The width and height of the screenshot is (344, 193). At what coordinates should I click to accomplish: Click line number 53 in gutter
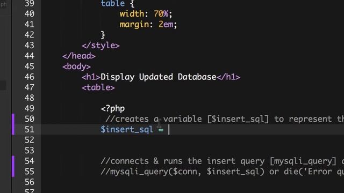(30, 150)
